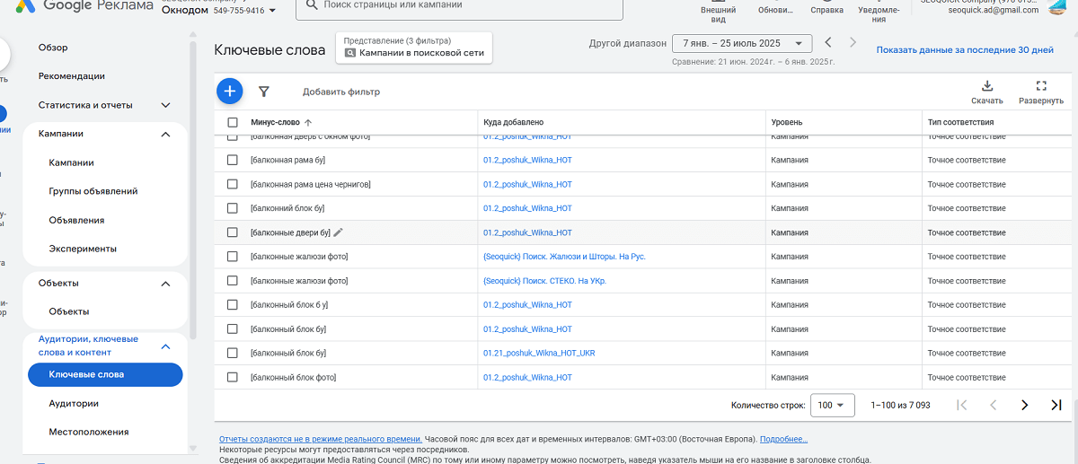This screenshot has height=464, width=1078.
Task: Click the Уровень column header
Action: click(x=787, y=122)
